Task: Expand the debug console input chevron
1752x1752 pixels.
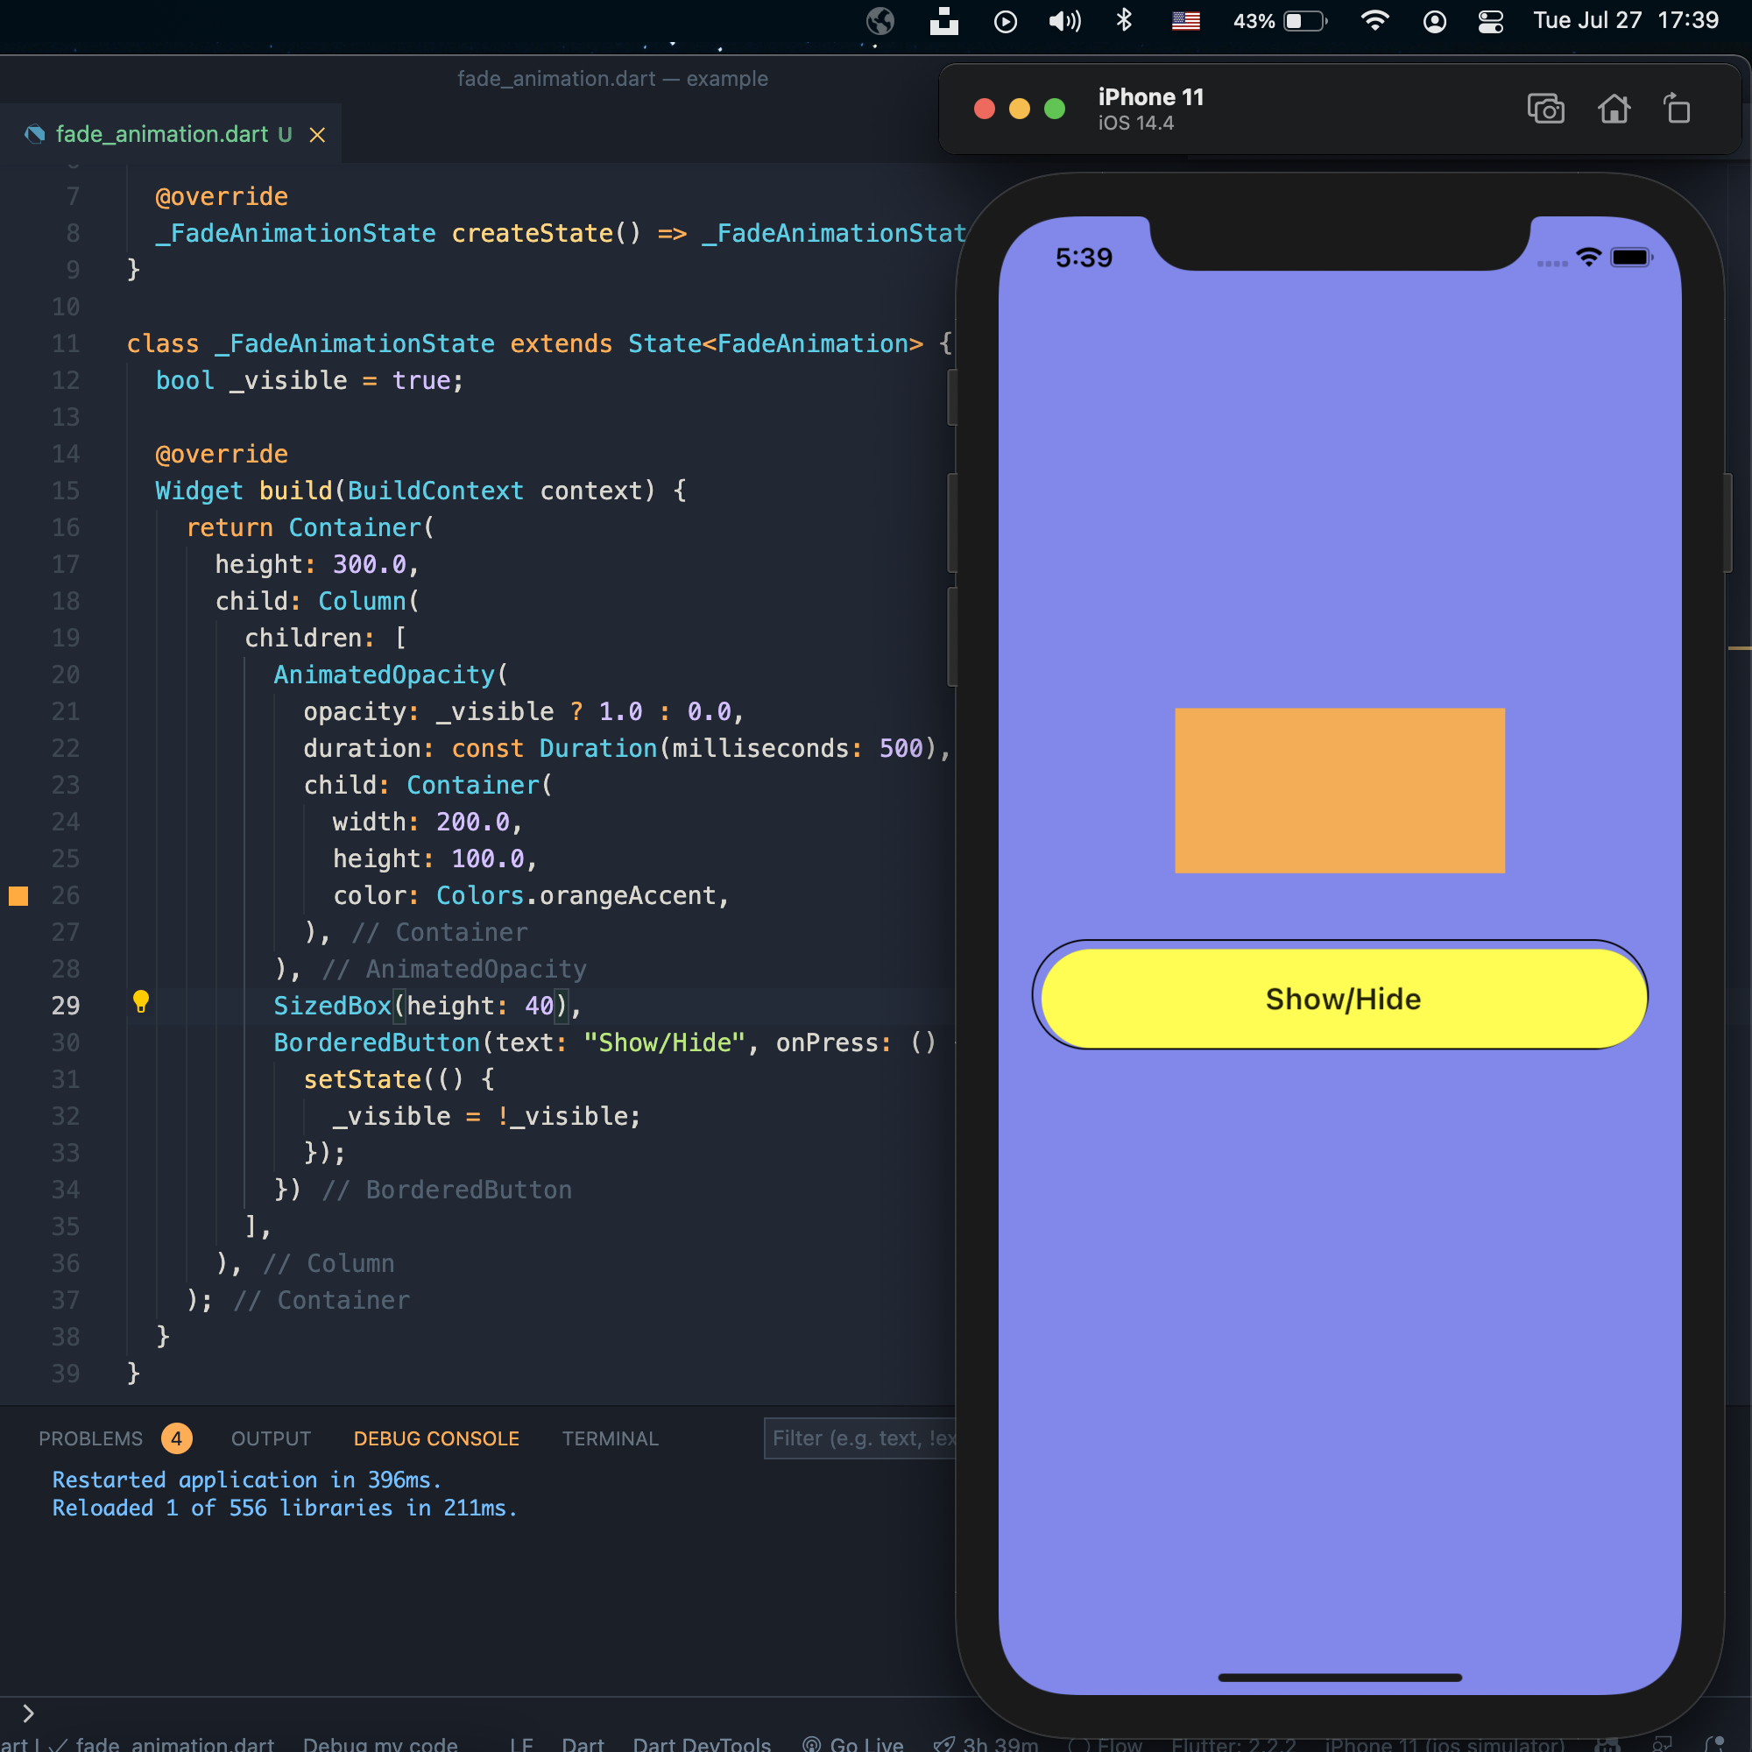Action: [x=28, y=1713]
